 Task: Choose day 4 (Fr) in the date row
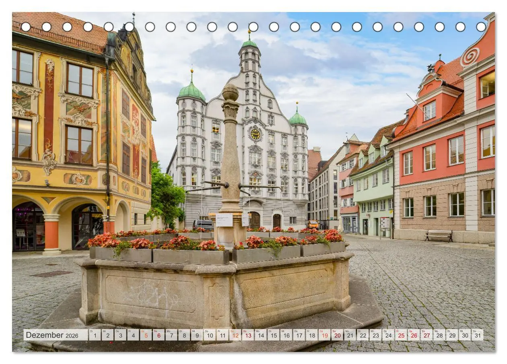point(133,335)
